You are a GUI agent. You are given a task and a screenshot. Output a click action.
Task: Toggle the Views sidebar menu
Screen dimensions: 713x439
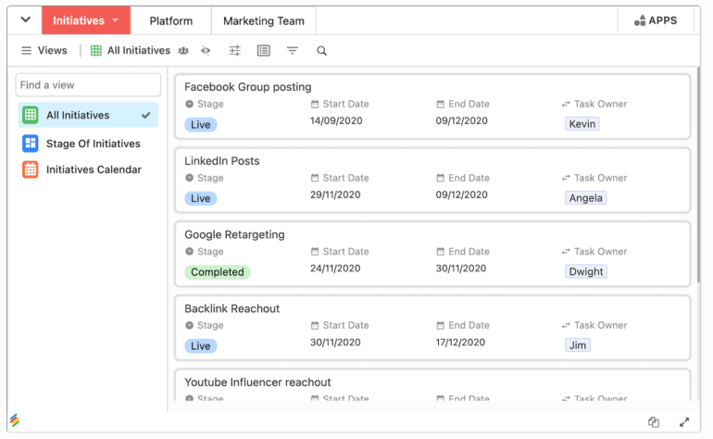click(44, 51)
